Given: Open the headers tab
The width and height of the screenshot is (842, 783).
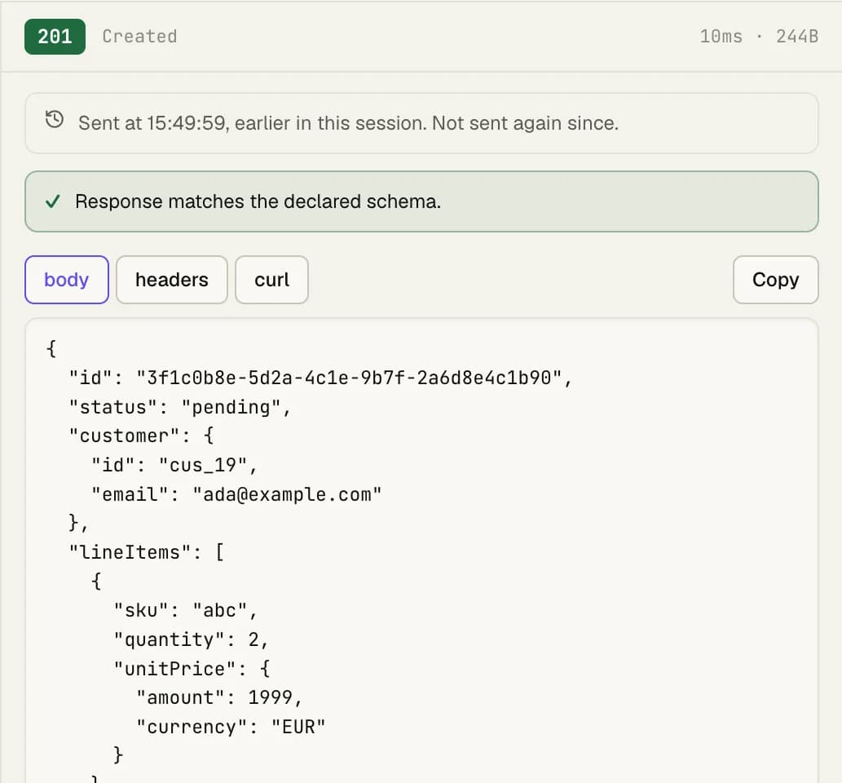Looking at the screenshot, I should (x=172, y=280).
